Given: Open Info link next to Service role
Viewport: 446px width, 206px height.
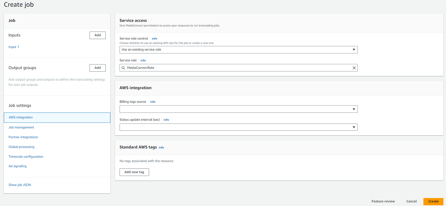Looking at the screenshot, I should 143,61.
